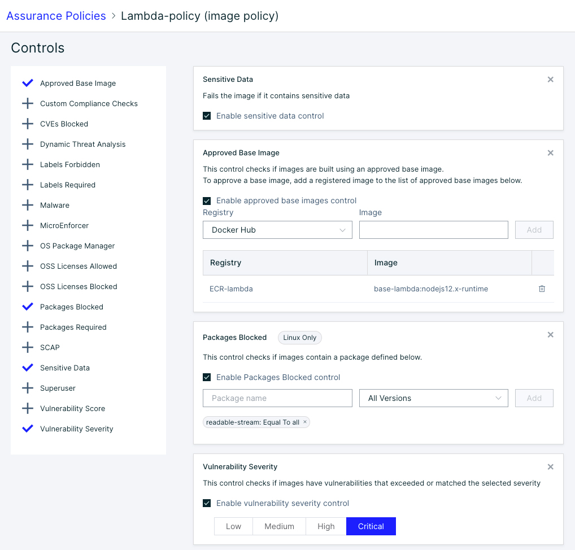The image size is (575, 550).
Task: Disable the sensitive data control checkbox
Action: coord(207,116)
